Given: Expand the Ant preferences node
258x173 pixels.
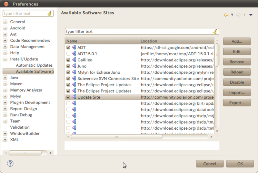Looking at the screenshot, I should click(5, 34).
